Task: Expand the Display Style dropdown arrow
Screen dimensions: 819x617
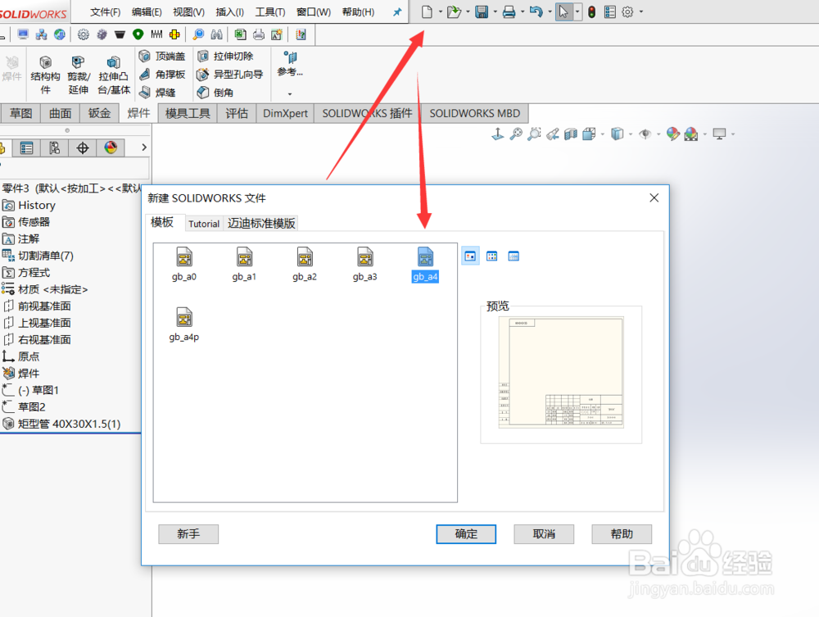Action: [631, 134]
